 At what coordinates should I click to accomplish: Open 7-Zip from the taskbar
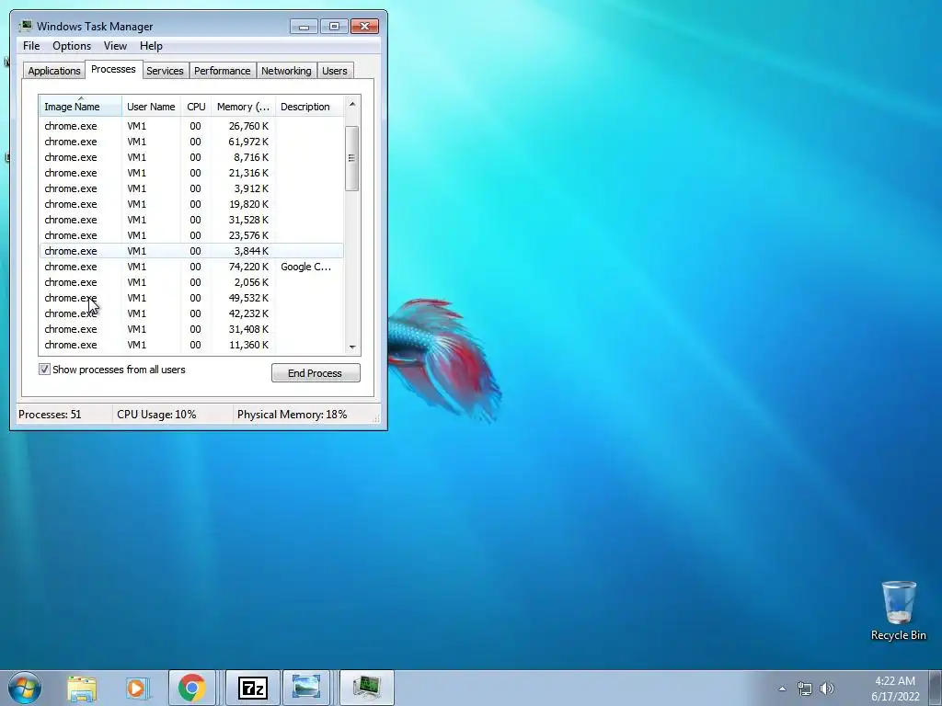[253, 688]
